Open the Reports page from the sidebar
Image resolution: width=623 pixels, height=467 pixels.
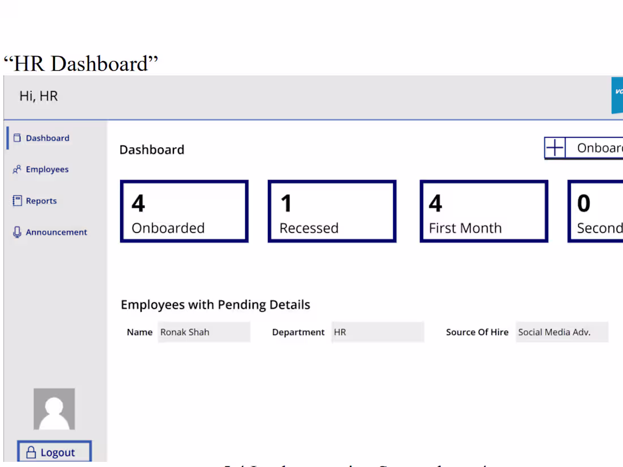click(x=41, y=200)
